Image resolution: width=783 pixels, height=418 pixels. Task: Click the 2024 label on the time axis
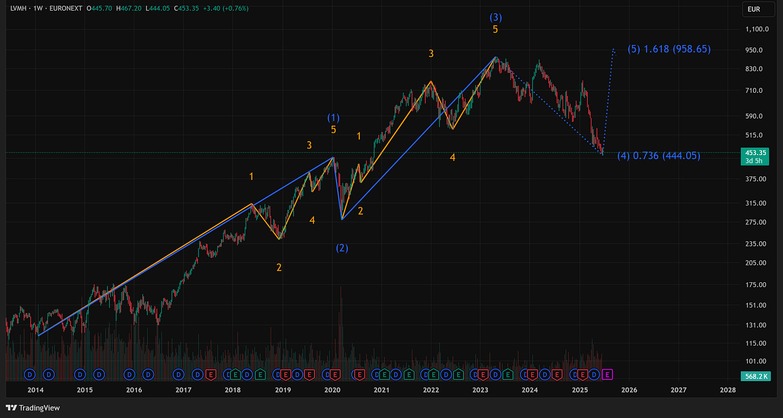pos(530,390)
